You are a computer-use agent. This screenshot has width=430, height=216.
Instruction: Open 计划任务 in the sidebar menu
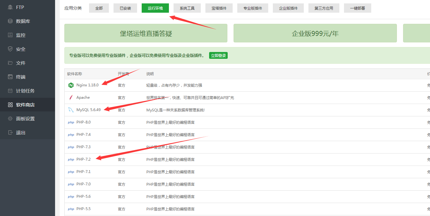tap(28, 91)
